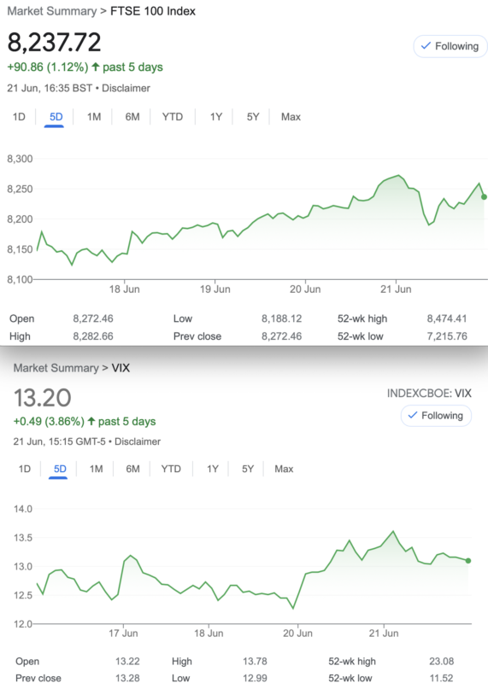Switch VIX chart to 1M view
488x683 pixels.
click(x=96, y=469)
